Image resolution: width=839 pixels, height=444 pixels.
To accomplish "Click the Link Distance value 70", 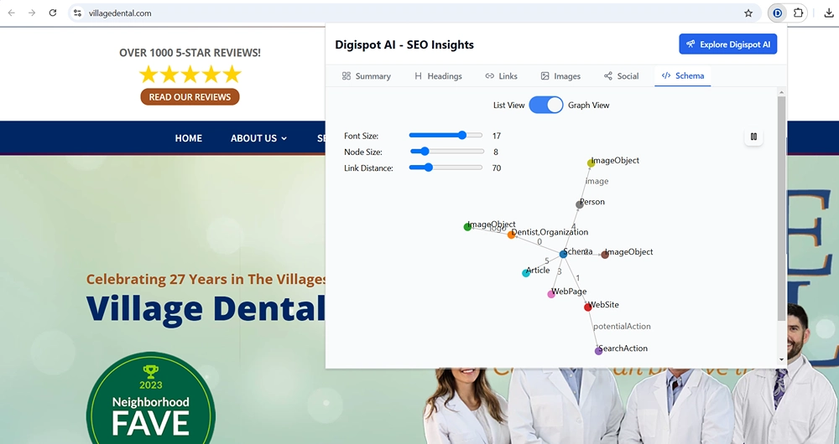I will pyautogui.click(x=497, y=168).
